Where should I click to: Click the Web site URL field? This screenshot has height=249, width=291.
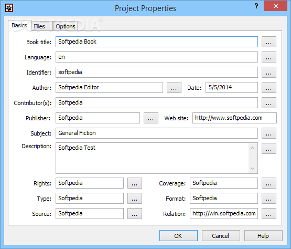234,118
